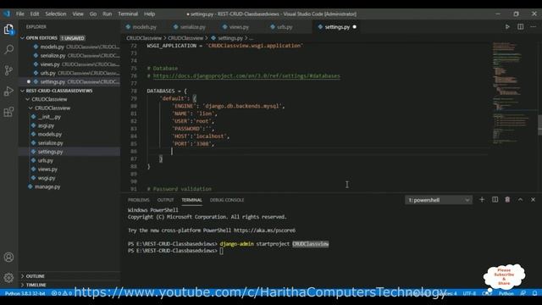
Task: Open the powershell terminal selector dropdown
Action: [x=439, y=200]
